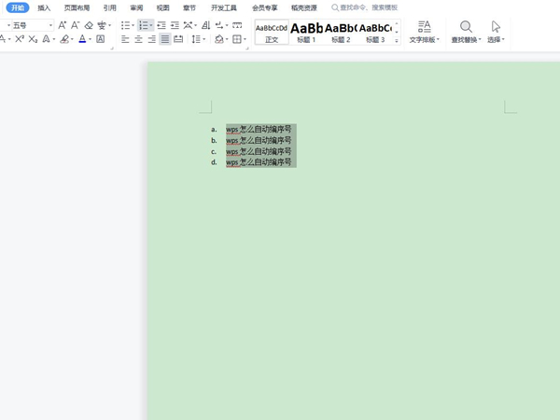Expand bulleted list dropdown arrow
Screen dimensions: 560x420
(x=133, y=25)
